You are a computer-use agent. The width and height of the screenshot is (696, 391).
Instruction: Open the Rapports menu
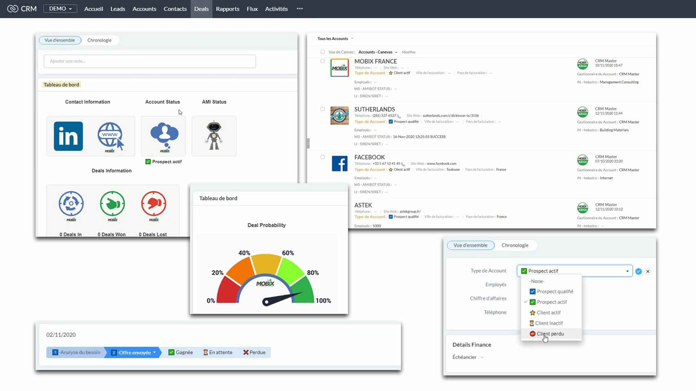(228, 9)
